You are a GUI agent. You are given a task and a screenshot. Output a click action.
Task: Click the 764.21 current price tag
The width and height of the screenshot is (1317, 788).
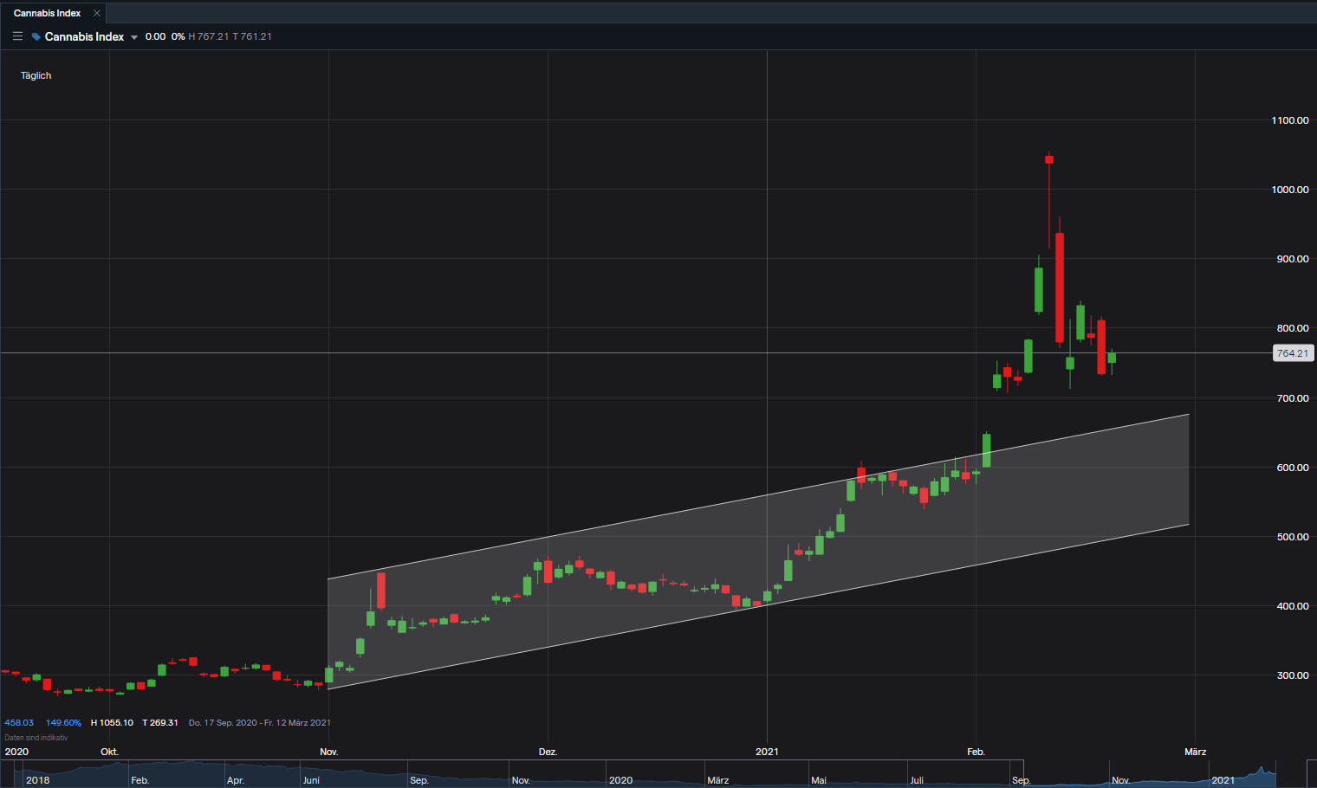point(1292,353)
